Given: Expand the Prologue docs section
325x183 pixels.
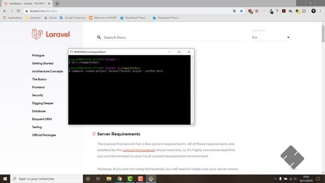Looking at the screenshot, I should (x=38, y=55).
